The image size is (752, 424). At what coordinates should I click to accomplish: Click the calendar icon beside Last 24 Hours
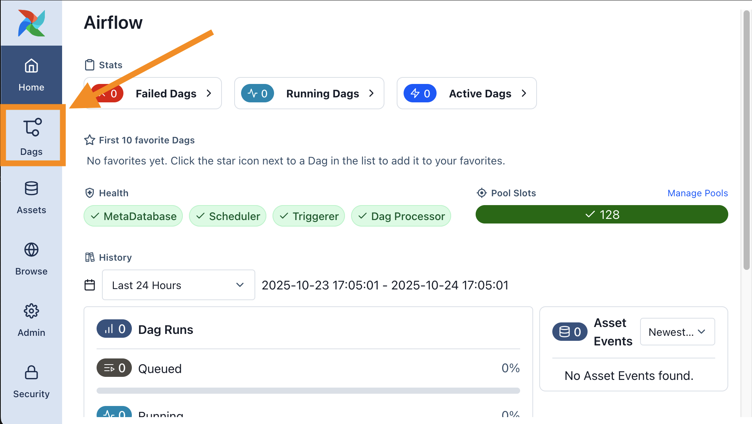coord(90,285)
